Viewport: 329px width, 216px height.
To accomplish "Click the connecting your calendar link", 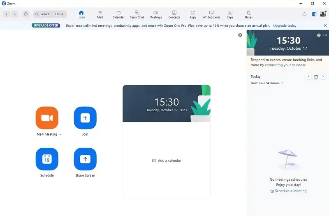I will (x=285, y=65).
